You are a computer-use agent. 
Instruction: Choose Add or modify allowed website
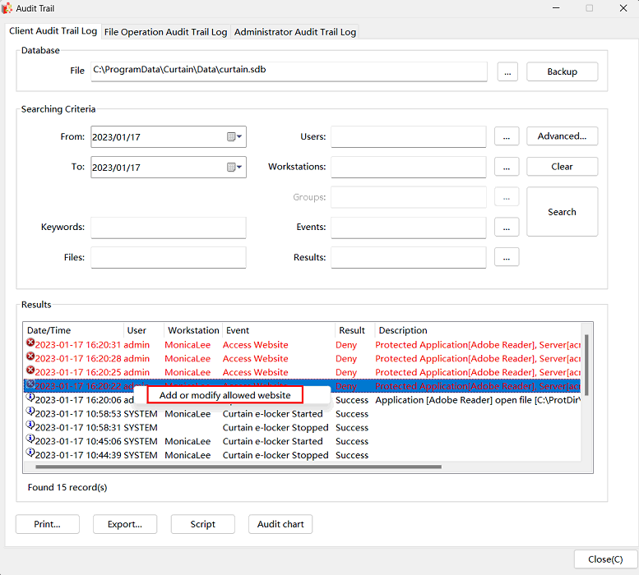(x=225, y=395)
